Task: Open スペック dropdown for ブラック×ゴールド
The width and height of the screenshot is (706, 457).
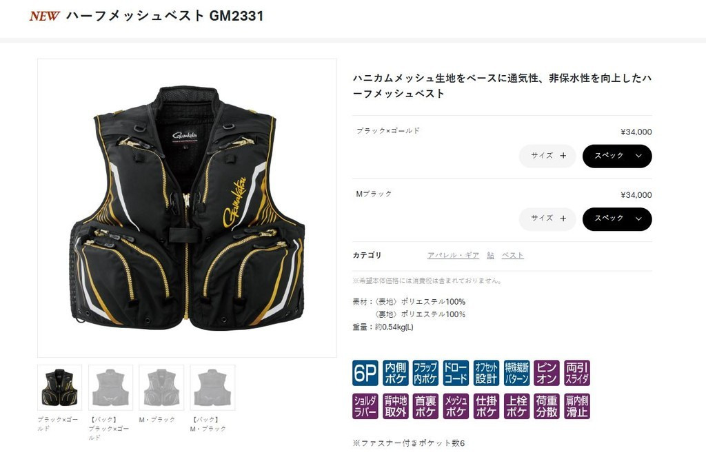Action: coord(617,156)
